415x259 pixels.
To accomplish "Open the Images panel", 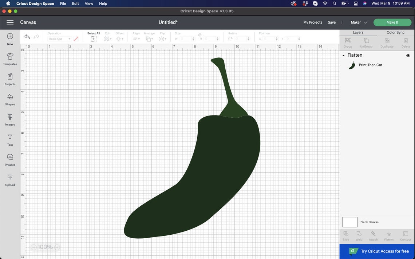I will pyautogui.click(x=10, y=118).
